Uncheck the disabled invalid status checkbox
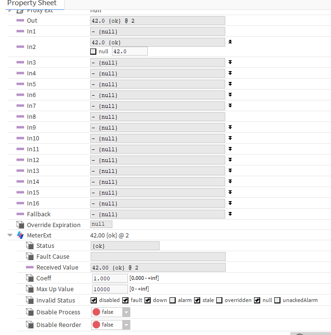 tap(94, 300)
